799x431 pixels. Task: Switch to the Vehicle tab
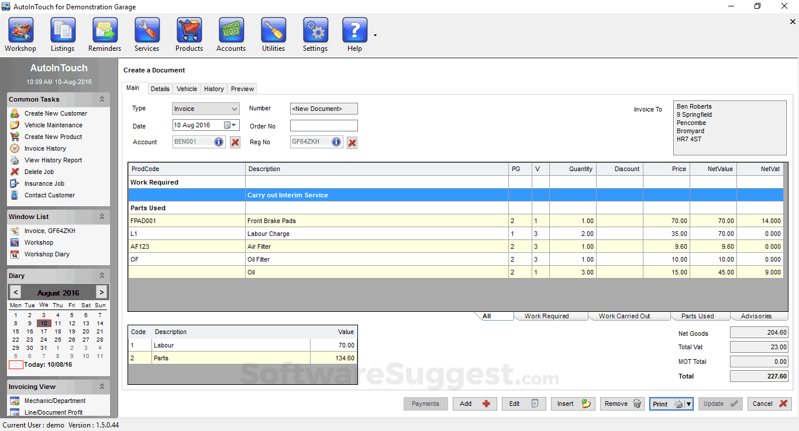[186, 88]
